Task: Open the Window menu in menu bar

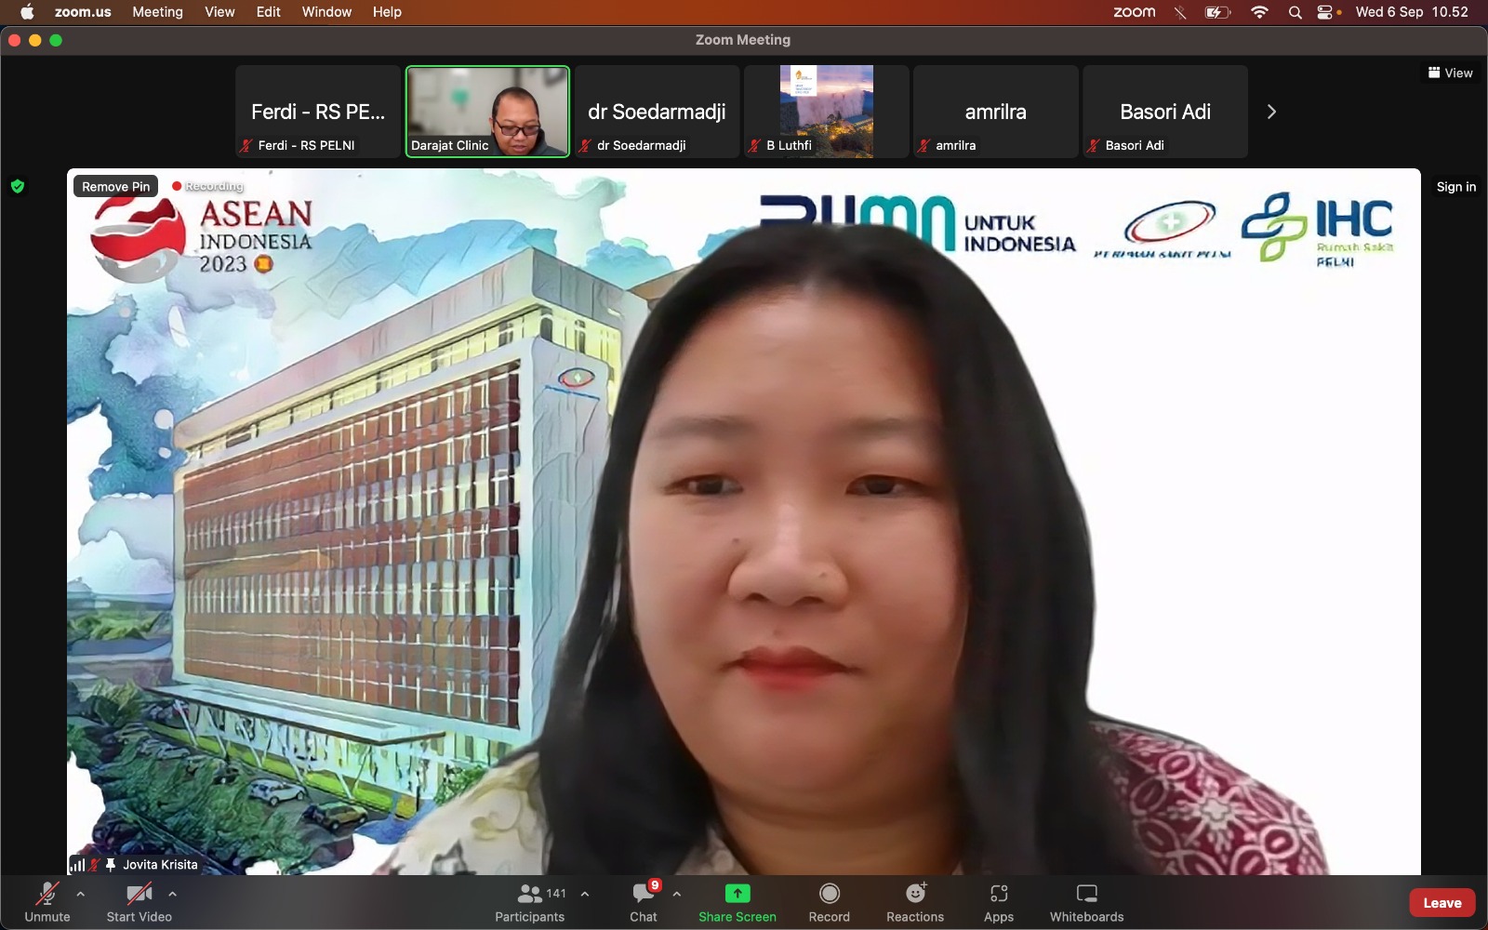Action: pyautogui.click(x=326, y=12)
